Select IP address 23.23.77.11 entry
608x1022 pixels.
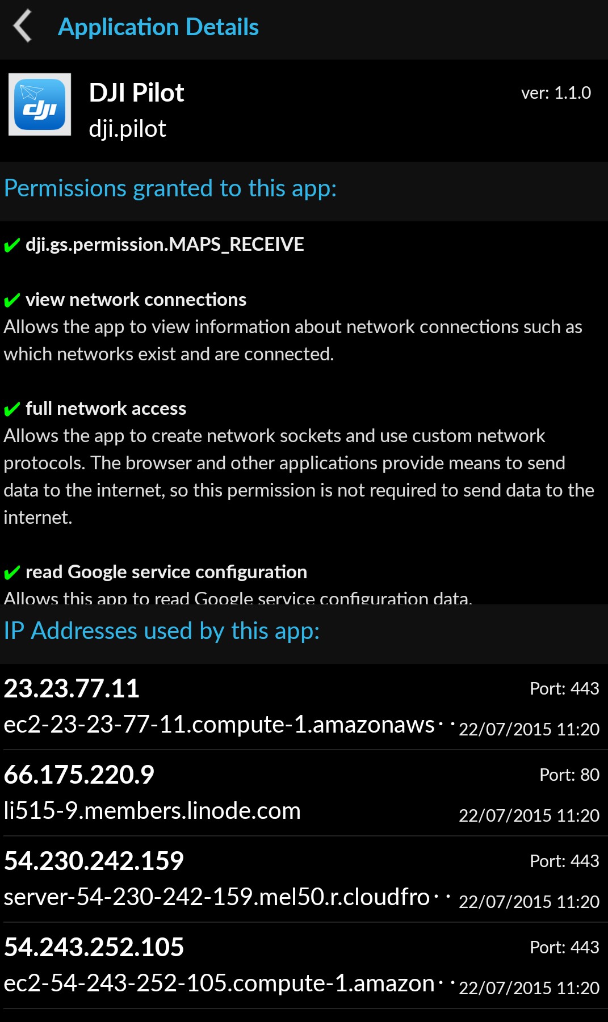coord(304,706)
